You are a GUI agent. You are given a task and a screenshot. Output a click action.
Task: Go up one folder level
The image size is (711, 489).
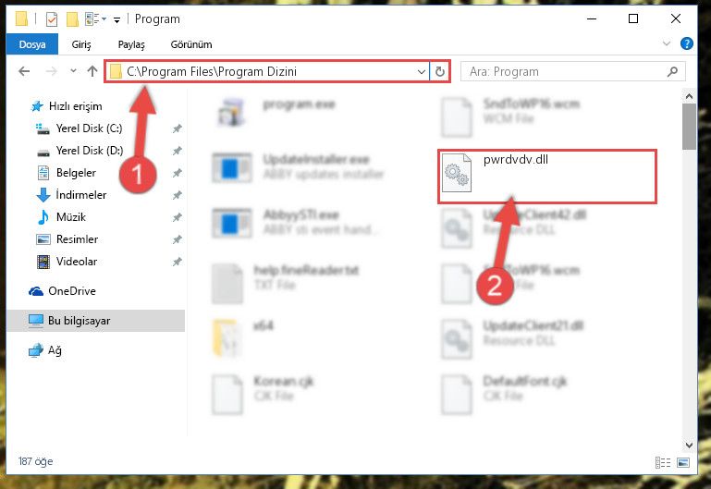(92, 71)
